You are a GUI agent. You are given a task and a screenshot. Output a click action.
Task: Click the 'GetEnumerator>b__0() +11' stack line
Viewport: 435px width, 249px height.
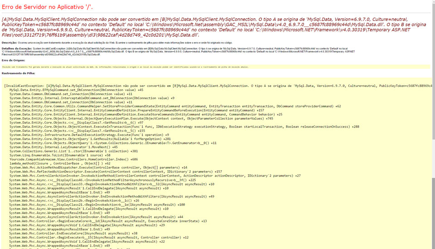[113, 143]
